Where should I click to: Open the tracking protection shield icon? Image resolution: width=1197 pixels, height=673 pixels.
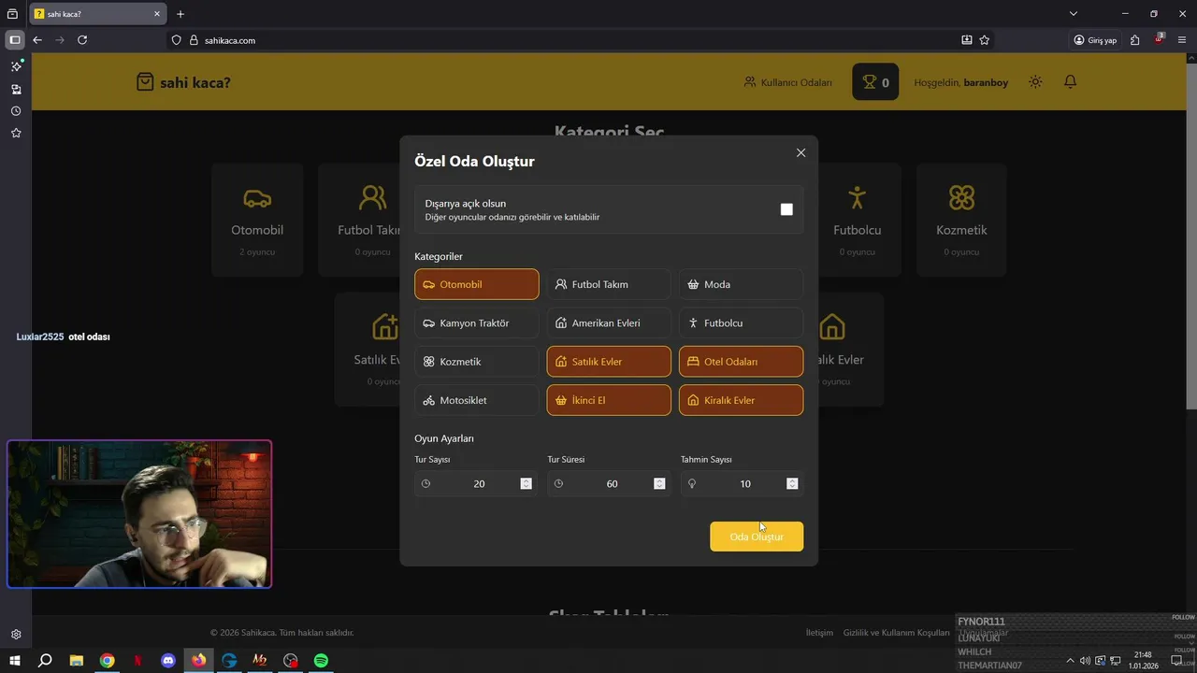176,40
